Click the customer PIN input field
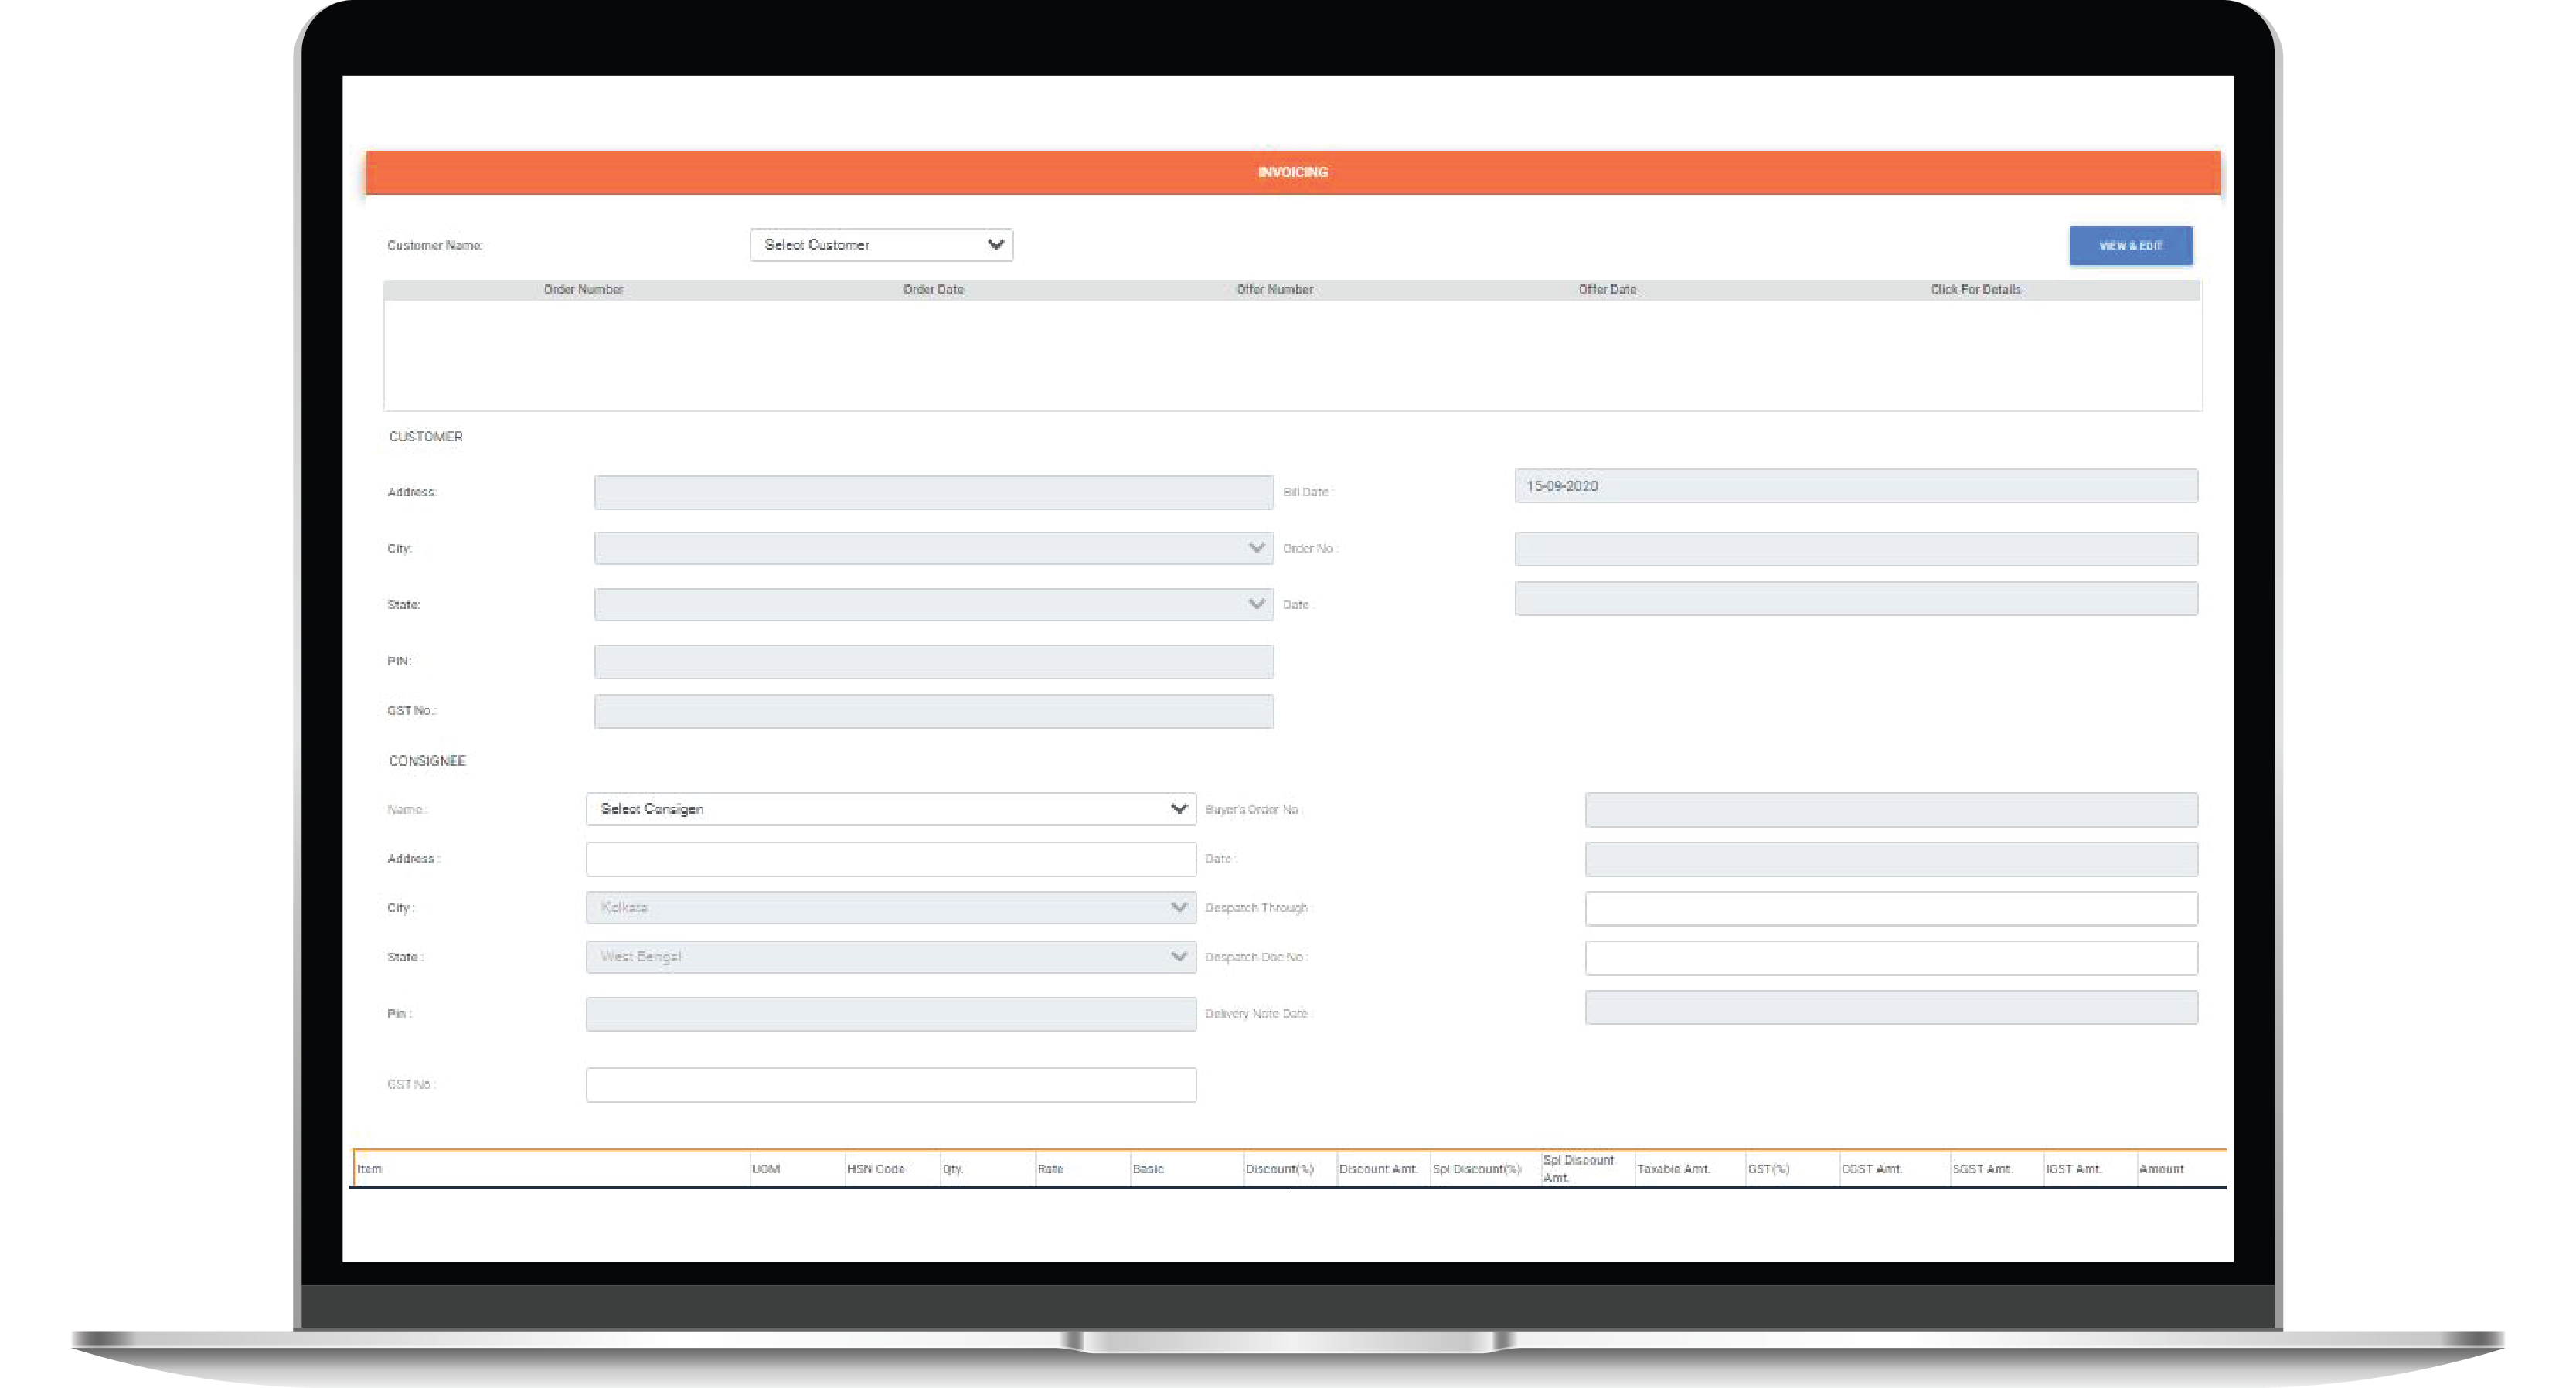2576x1388 pixels. pyautogui.click(x=933, y=661)
